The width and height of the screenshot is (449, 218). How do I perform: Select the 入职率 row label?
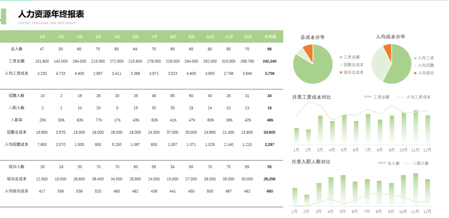17,120
